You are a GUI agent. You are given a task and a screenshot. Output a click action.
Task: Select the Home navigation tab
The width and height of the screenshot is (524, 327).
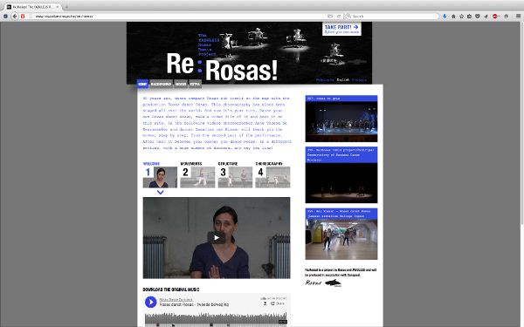pos(142,84)
